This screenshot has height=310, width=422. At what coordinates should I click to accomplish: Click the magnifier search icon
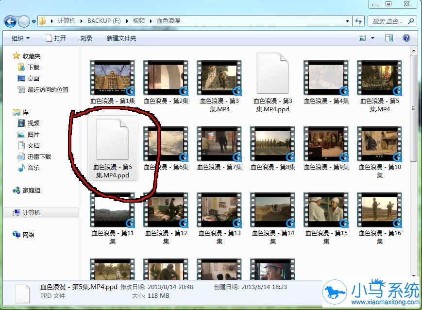[411, 21]
